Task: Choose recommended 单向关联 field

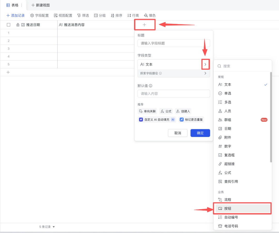Action: click(147, 111)
